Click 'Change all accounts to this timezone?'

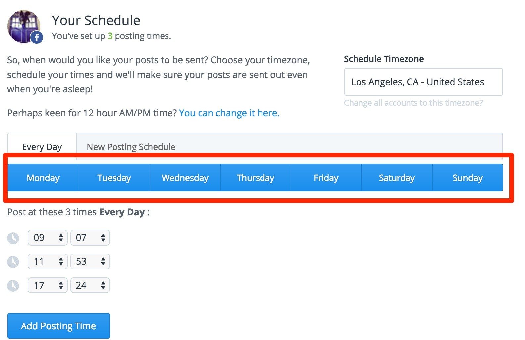[413, 103]
